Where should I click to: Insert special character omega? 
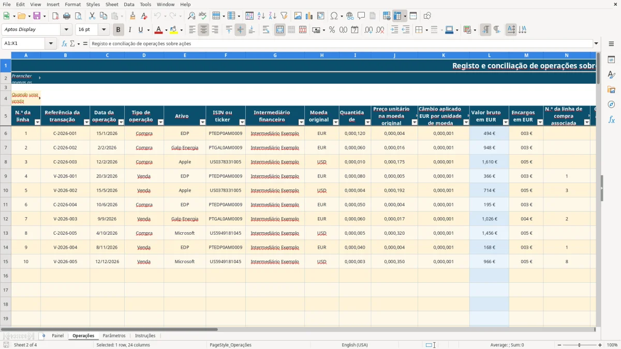334,16
